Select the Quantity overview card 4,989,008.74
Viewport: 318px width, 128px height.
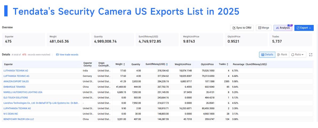[x=113, y=39]
